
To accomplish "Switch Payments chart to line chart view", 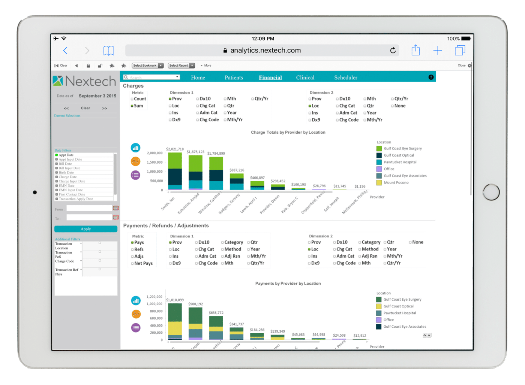I will [135, 314].
